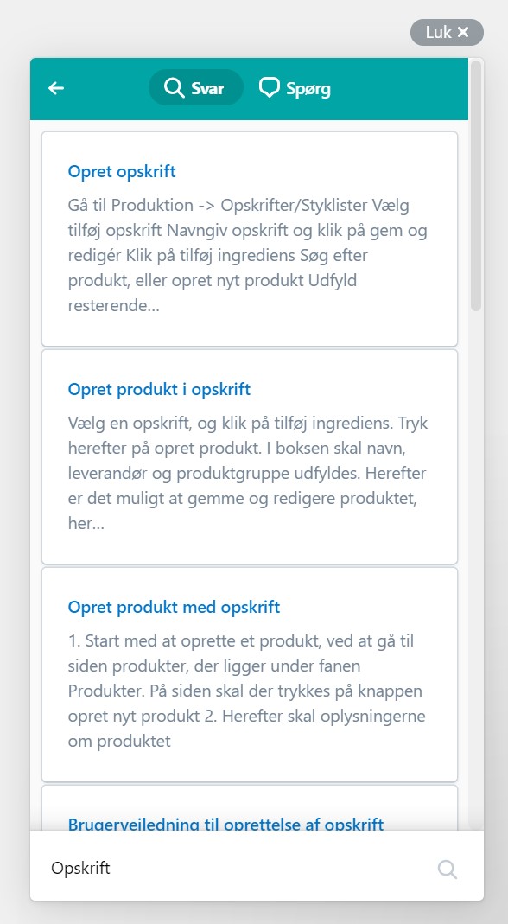Go back using the left arrow icon
This screenshot has height=924, width=508.
[56, 88]
